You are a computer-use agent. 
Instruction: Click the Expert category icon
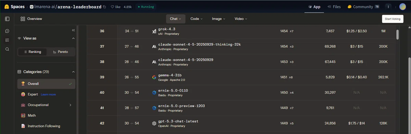tap(23, 94)
